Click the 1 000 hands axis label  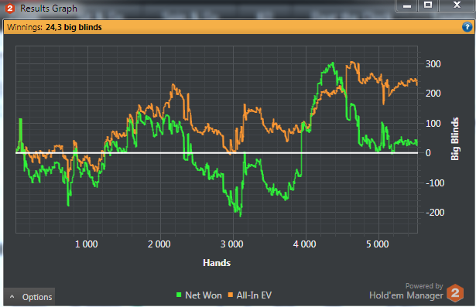[87, 244]
